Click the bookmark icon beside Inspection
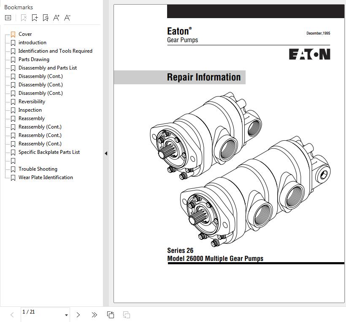Screen dimensions: 346x322 pos(13,110)
